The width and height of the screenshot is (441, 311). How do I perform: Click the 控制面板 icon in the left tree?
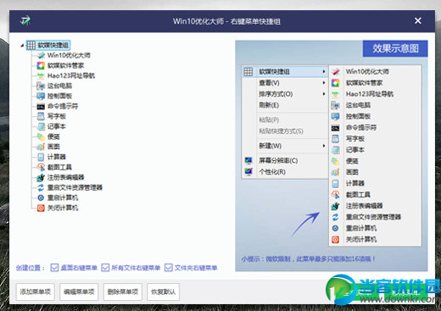pos(41,96)
